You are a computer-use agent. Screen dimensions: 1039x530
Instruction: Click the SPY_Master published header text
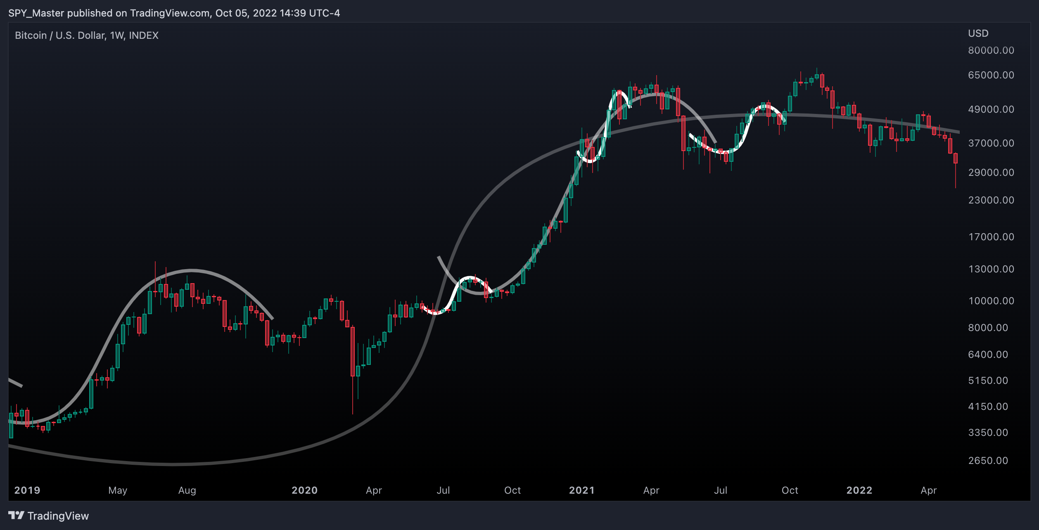pos(174,13)
